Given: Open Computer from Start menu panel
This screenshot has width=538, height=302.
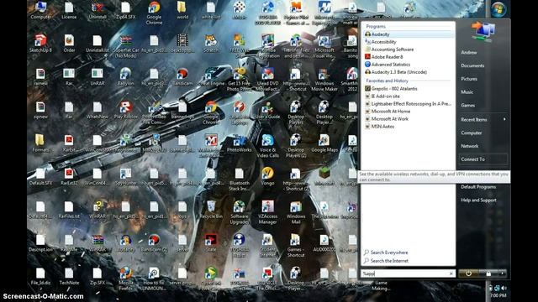Looking at the screenshot, I should (471, 133).
